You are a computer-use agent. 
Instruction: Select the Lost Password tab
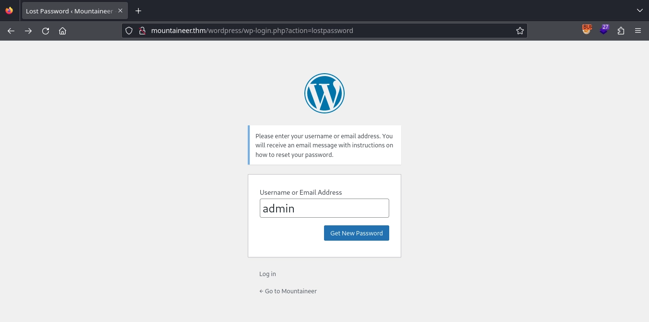coord(69,11)
